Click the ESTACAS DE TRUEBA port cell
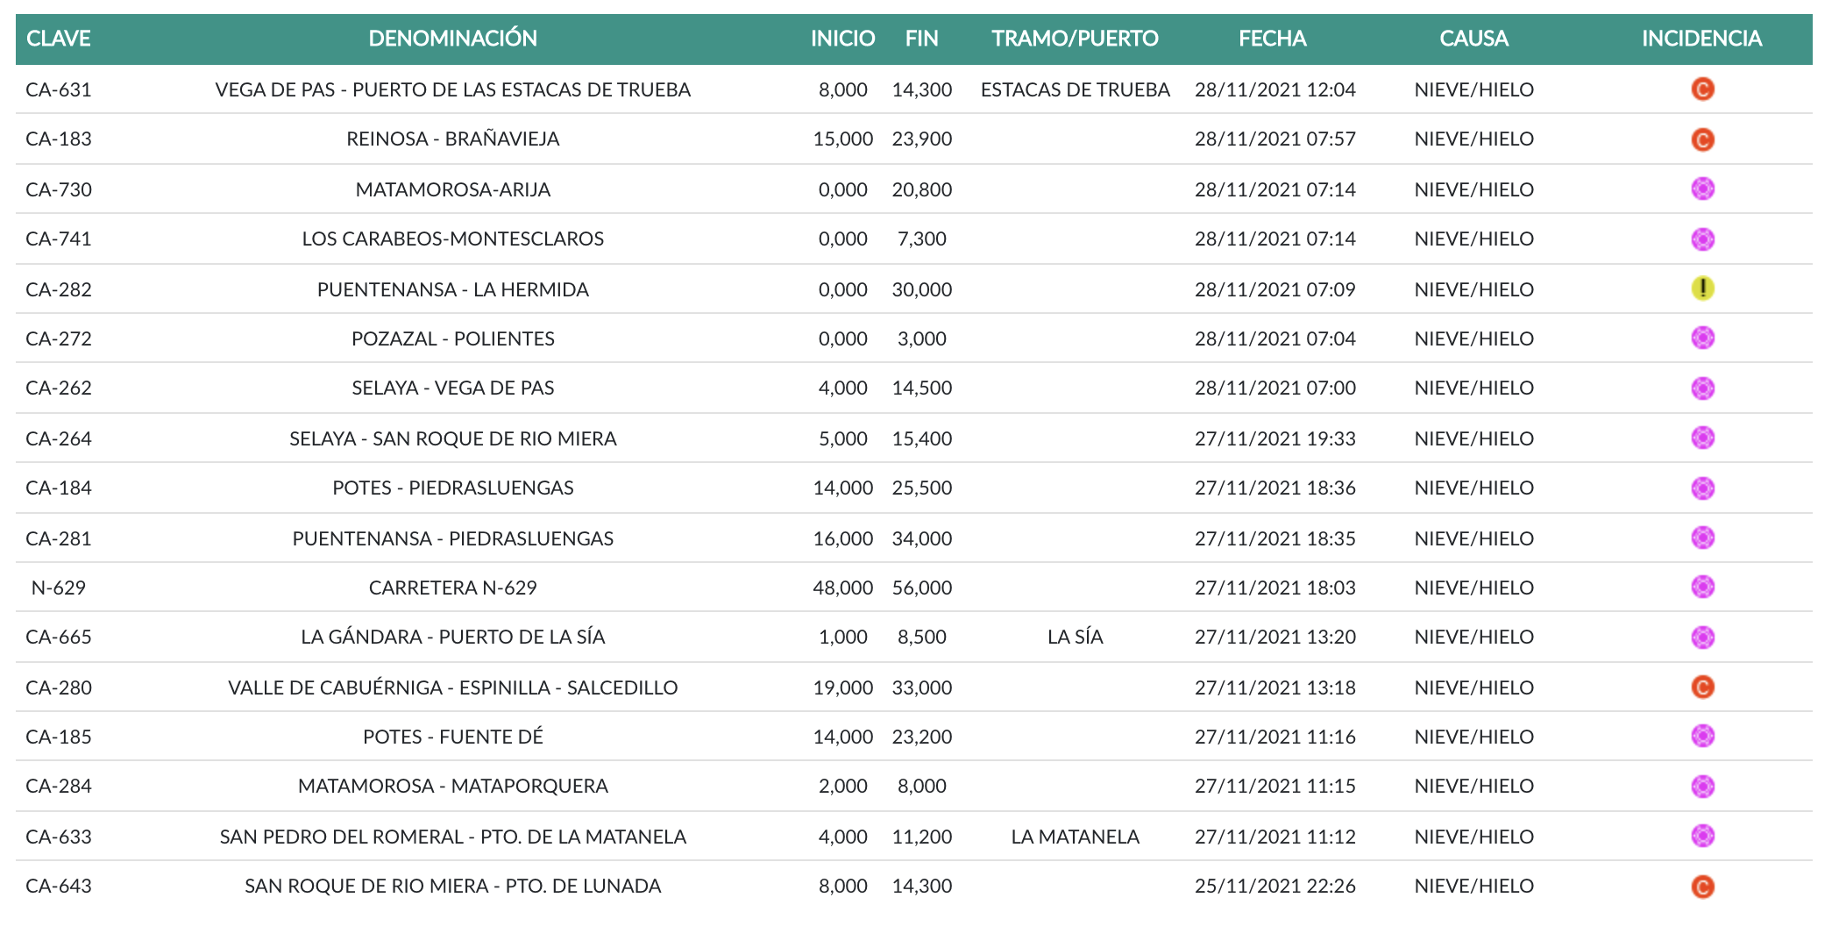 click(1075, 90)
